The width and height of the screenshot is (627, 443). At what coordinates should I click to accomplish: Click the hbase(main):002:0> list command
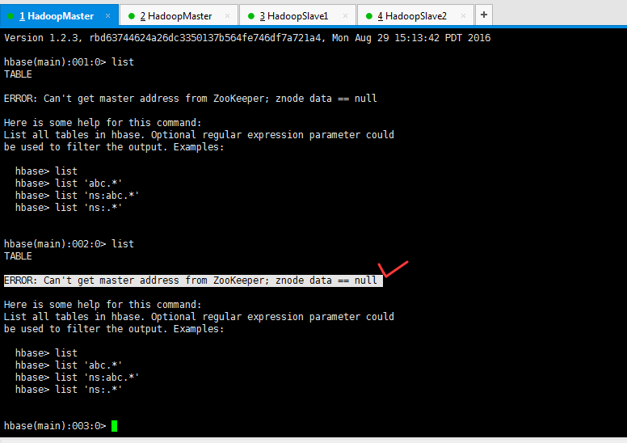(x=69, y=244)
